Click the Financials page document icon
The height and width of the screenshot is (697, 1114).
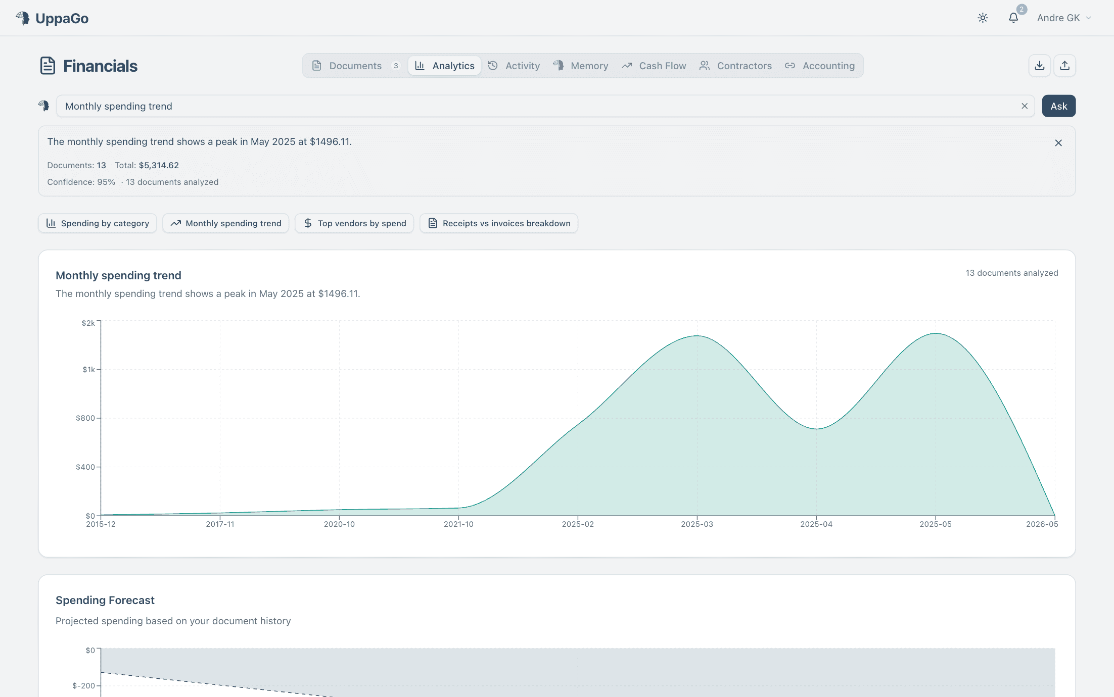(48, 66)
